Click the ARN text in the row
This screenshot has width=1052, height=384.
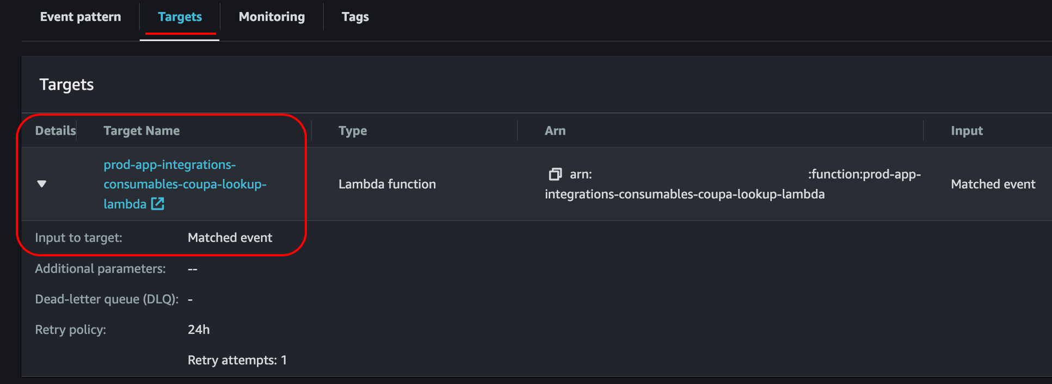(x=684, y=194)
